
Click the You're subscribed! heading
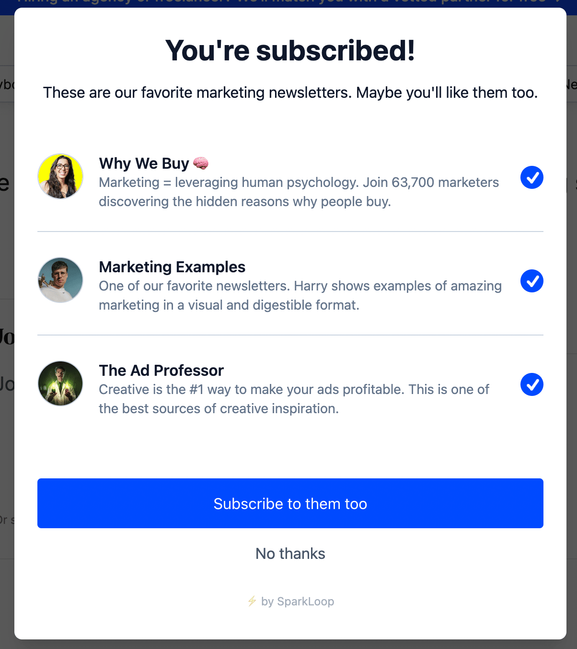point(290,50)
